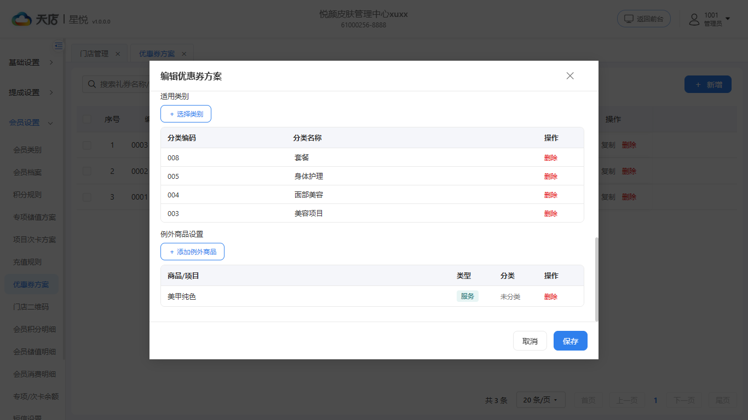Open the 20条/页 page size dropdown
Screen dimensions: 748x420
click(541, 400)
